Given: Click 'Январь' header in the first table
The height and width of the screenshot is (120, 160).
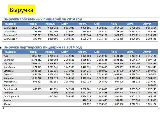Looking at the screenshot, I should point(33,24).
